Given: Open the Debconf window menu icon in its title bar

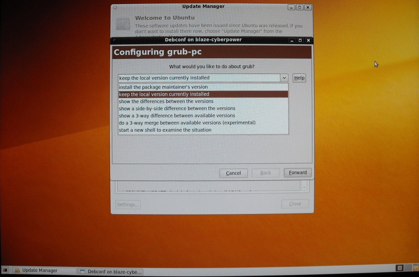Looking at the screenshot, I should pyautogui.click(x=115, y=40).
